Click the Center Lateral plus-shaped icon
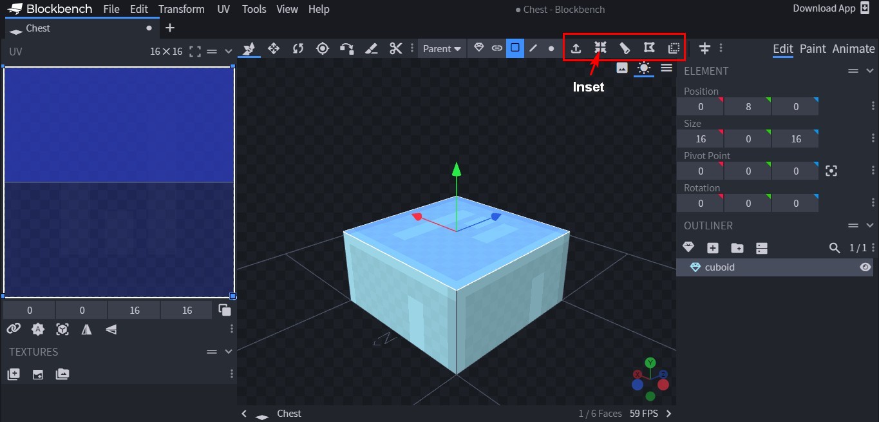The height and width of the screenshot is (422, 879). coord(705,48)
